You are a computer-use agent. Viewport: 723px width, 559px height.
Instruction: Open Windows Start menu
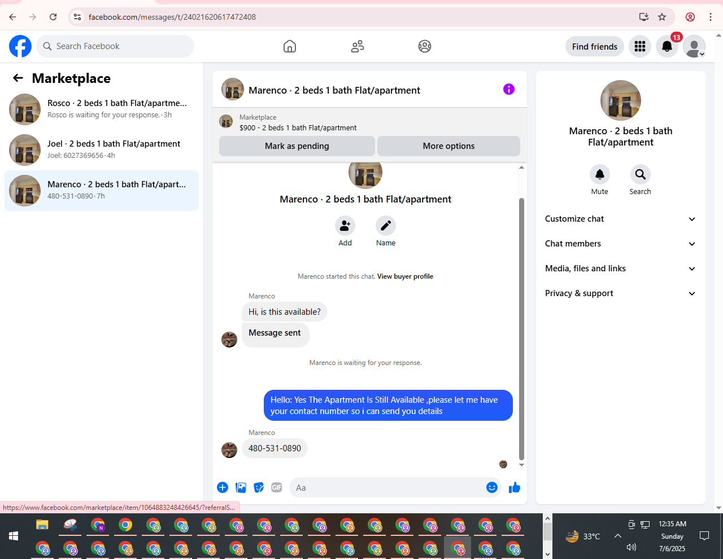pyautogui.click(x=14, y=536)
